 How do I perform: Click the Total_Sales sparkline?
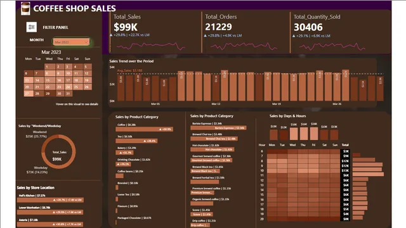pos(151,46)
